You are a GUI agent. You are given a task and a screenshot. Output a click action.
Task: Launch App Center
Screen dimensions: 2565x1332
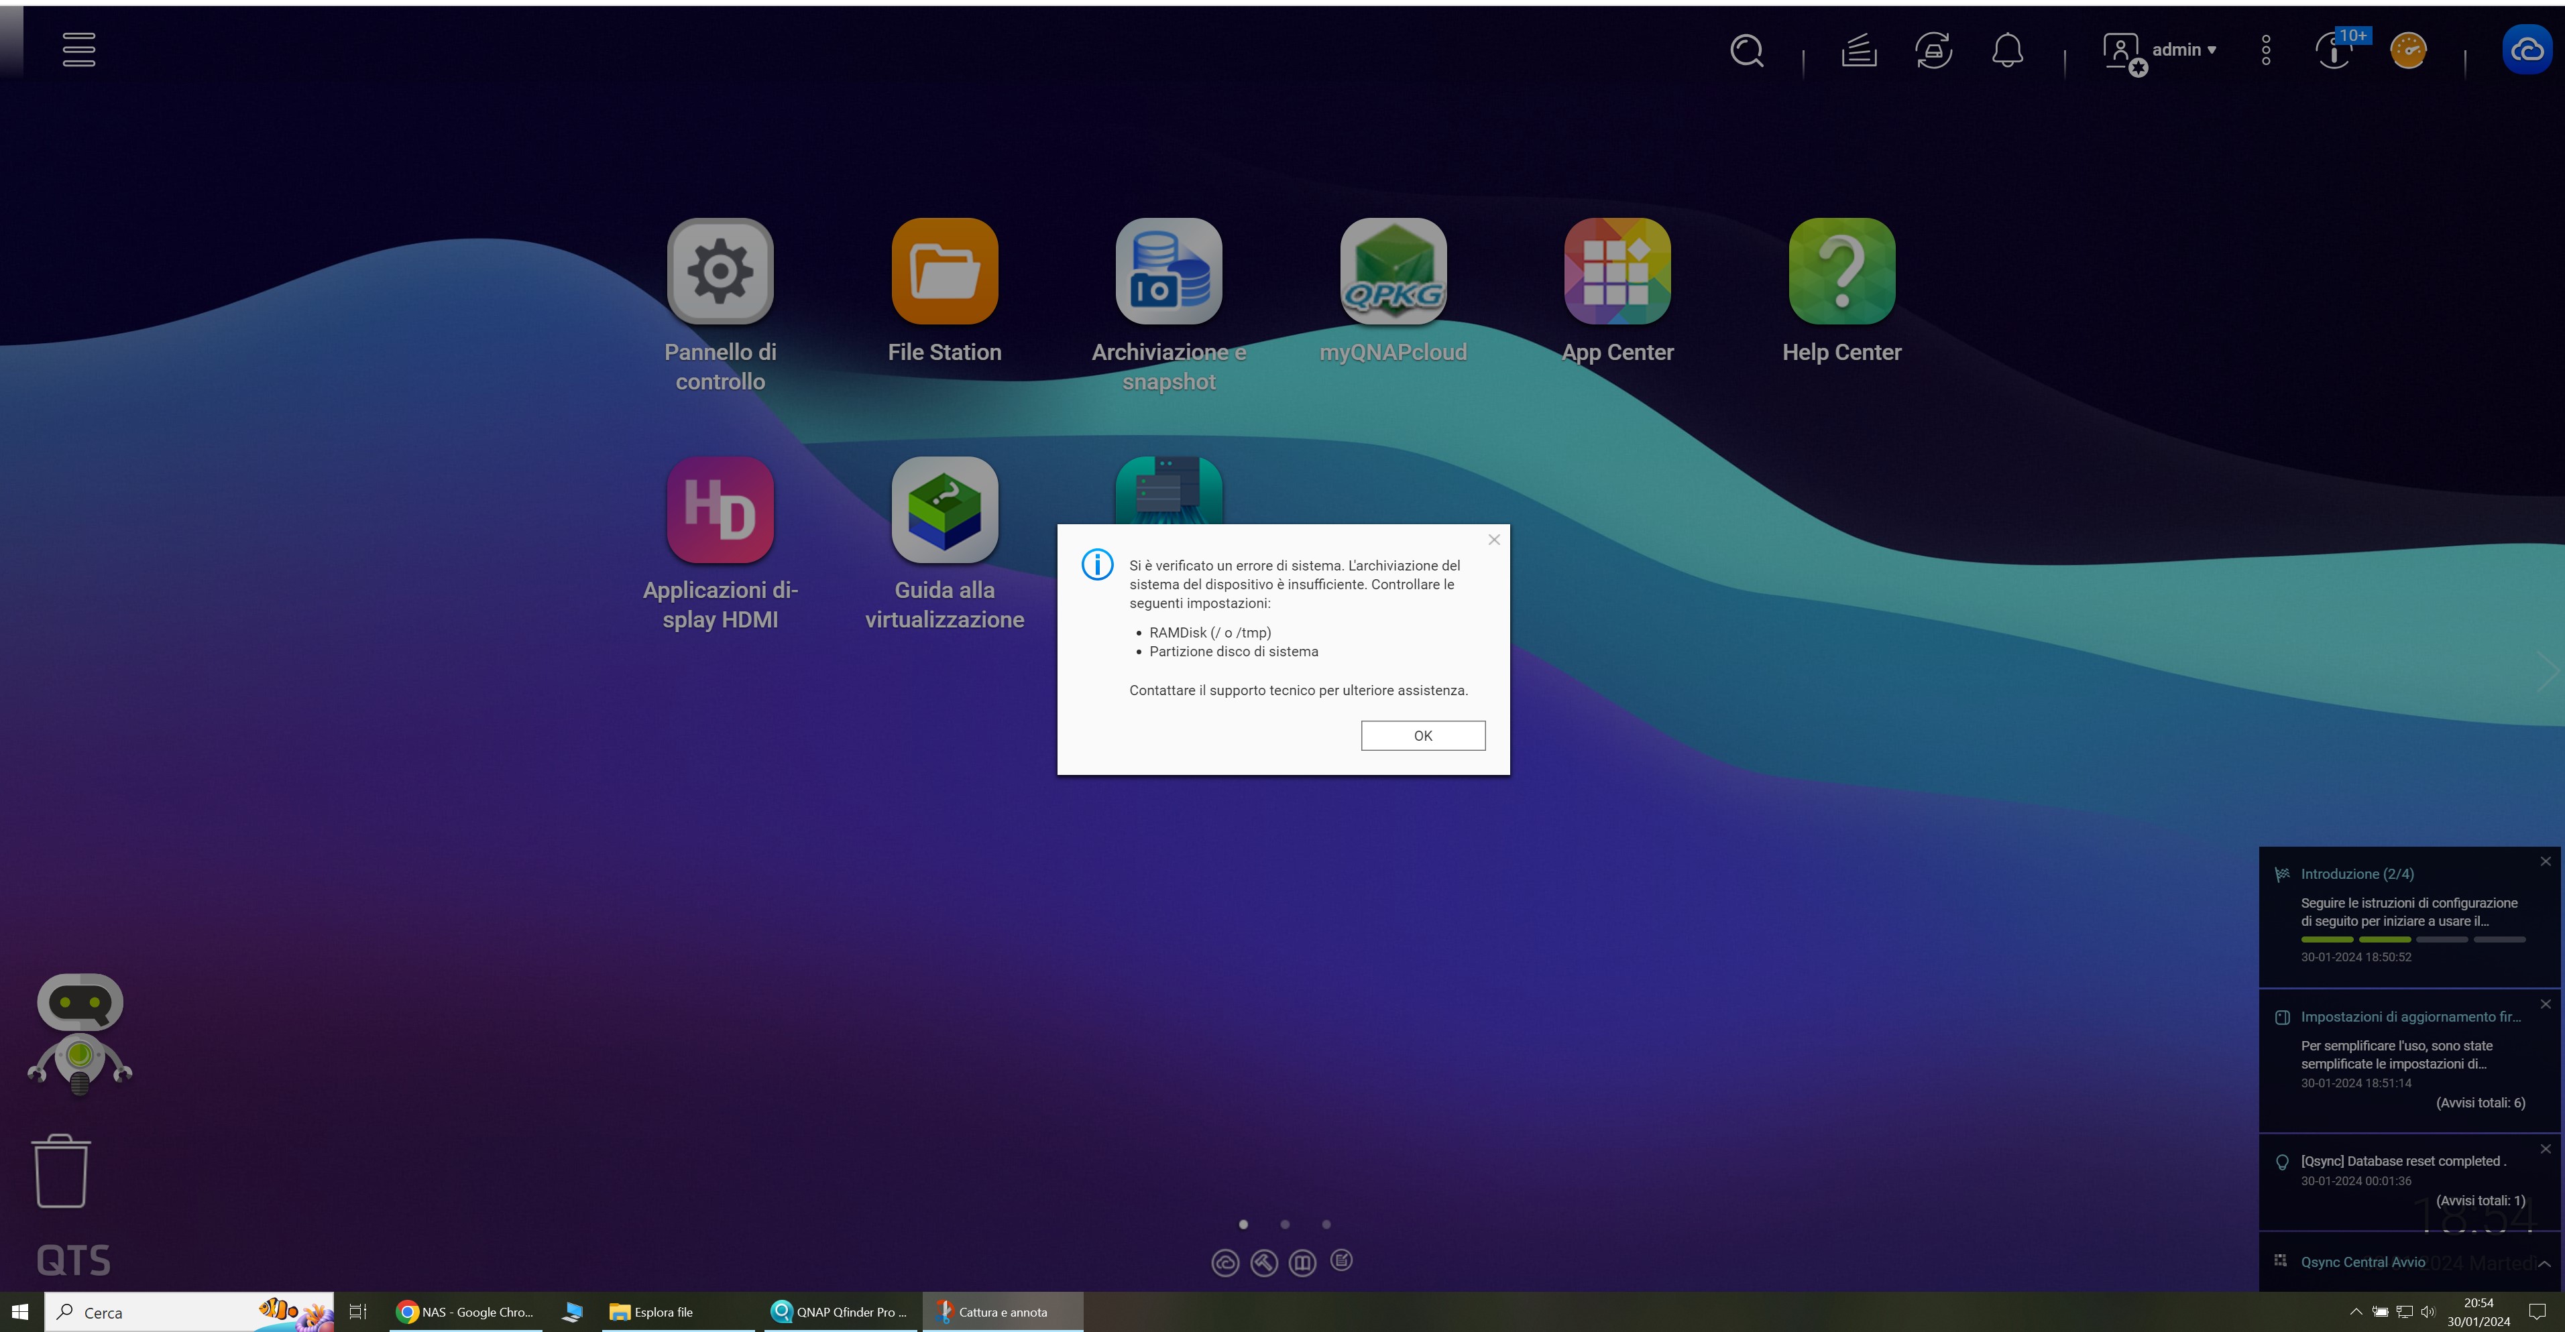(1617, 271)
